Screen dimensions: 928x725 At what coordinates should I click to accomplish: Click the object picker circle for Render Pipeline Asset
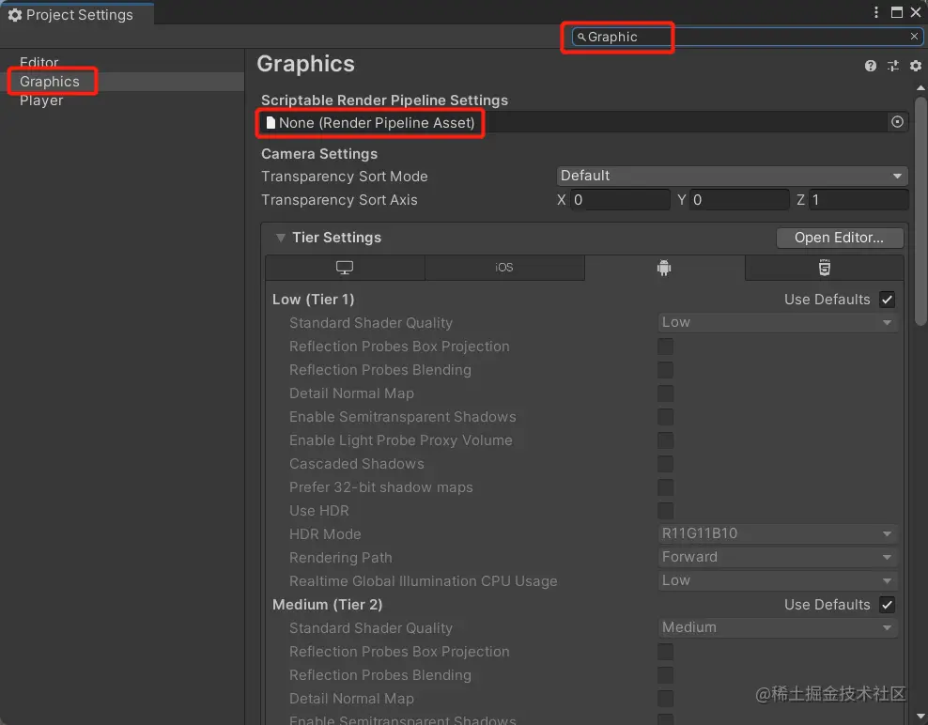tap(897, 122)
